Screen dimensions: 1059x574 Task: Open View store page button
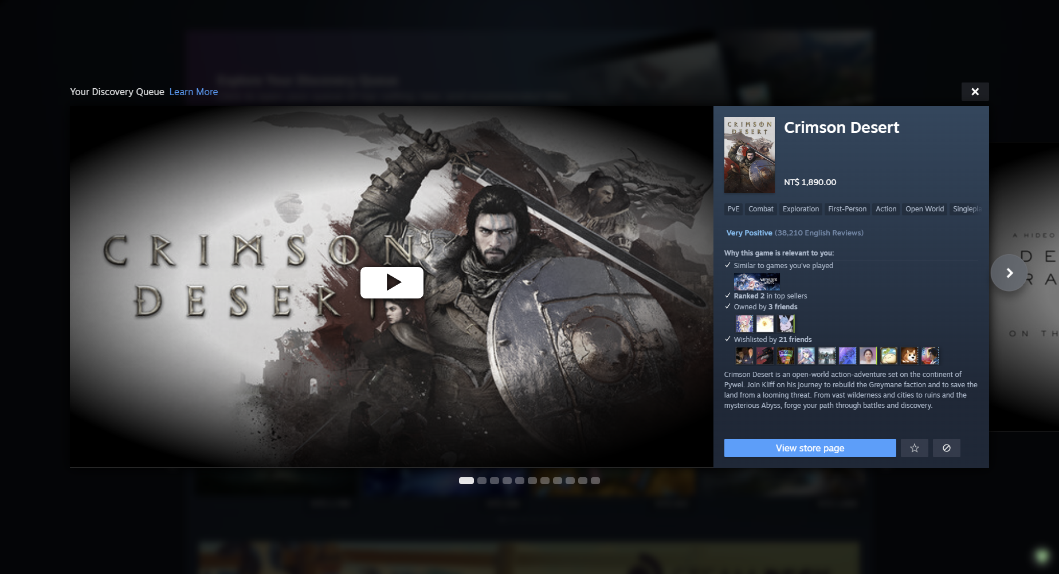810,448
